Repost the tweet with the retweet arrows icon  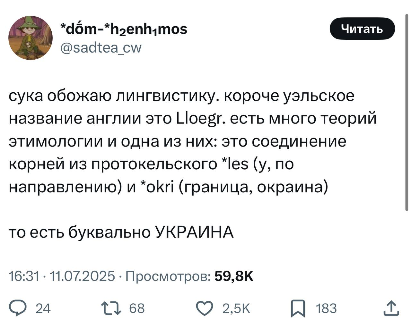pos(110,308)
